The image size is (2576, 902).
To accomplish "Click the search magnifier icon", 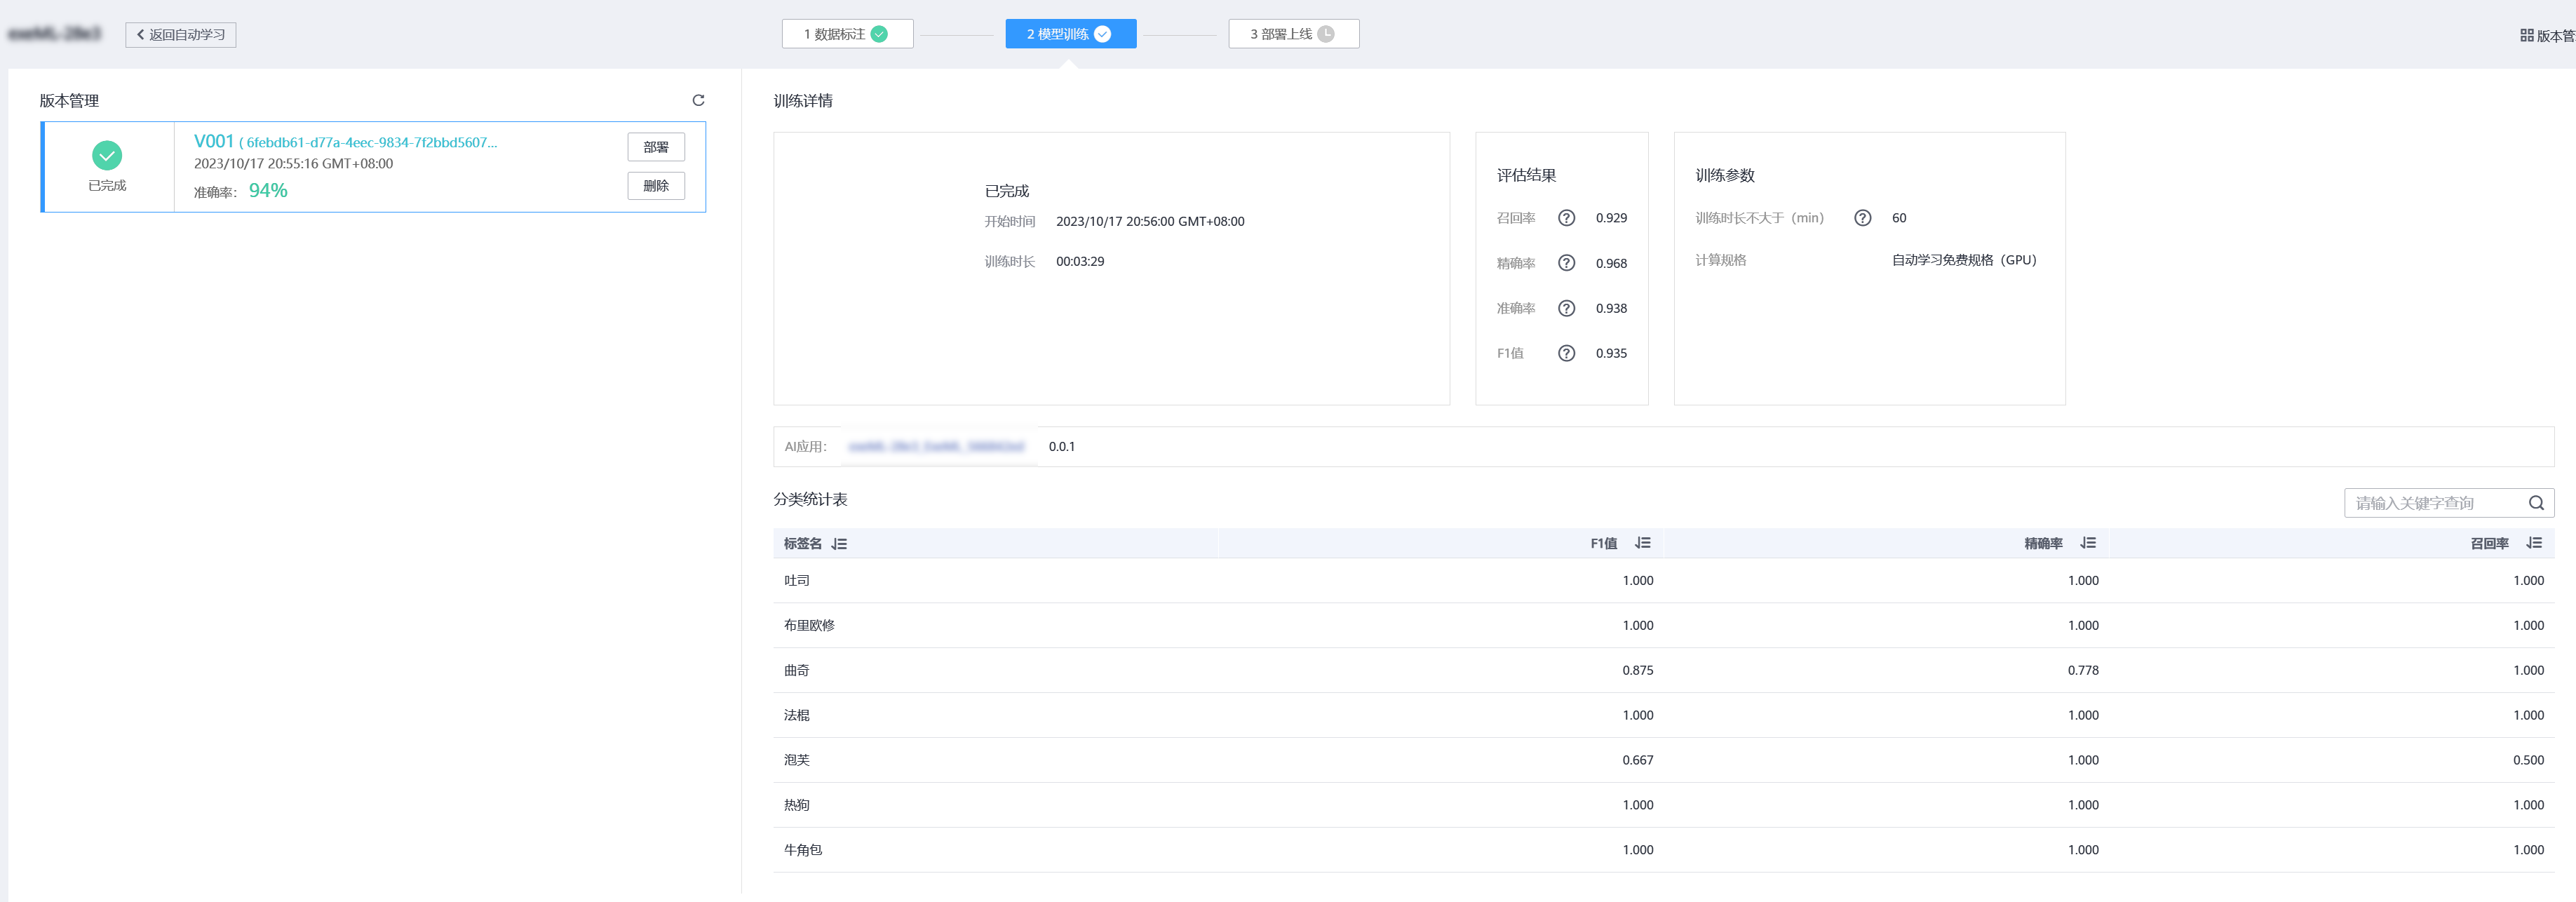I will (2536, 503).
